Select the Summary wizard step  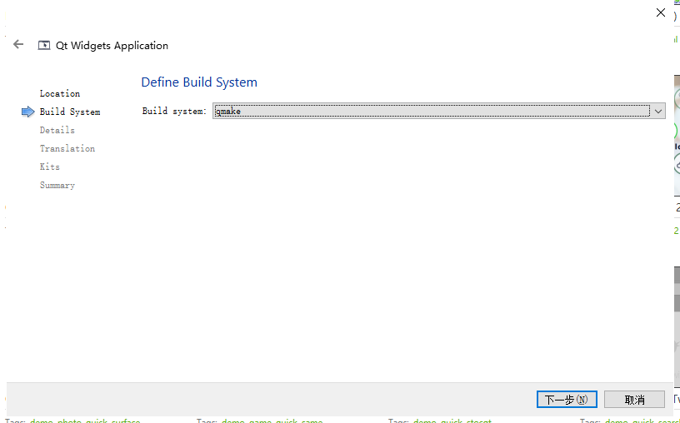click(57, 185)
